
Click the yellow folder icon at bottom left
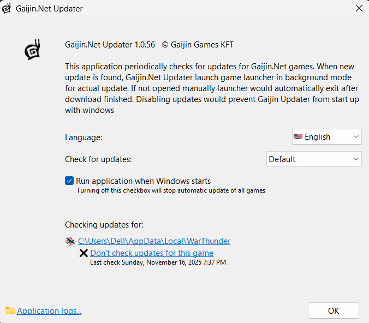[10, 310]
